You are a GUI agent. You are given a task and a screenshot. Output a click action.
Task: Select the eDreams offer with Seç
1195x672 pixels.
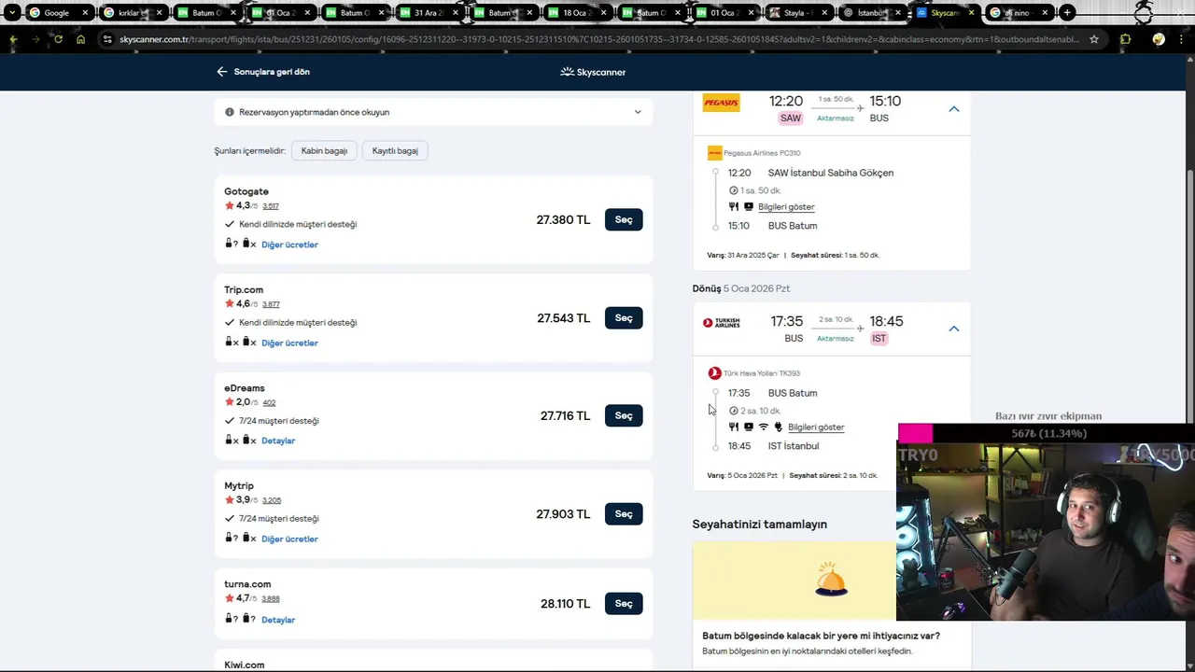tap(624, 415)
